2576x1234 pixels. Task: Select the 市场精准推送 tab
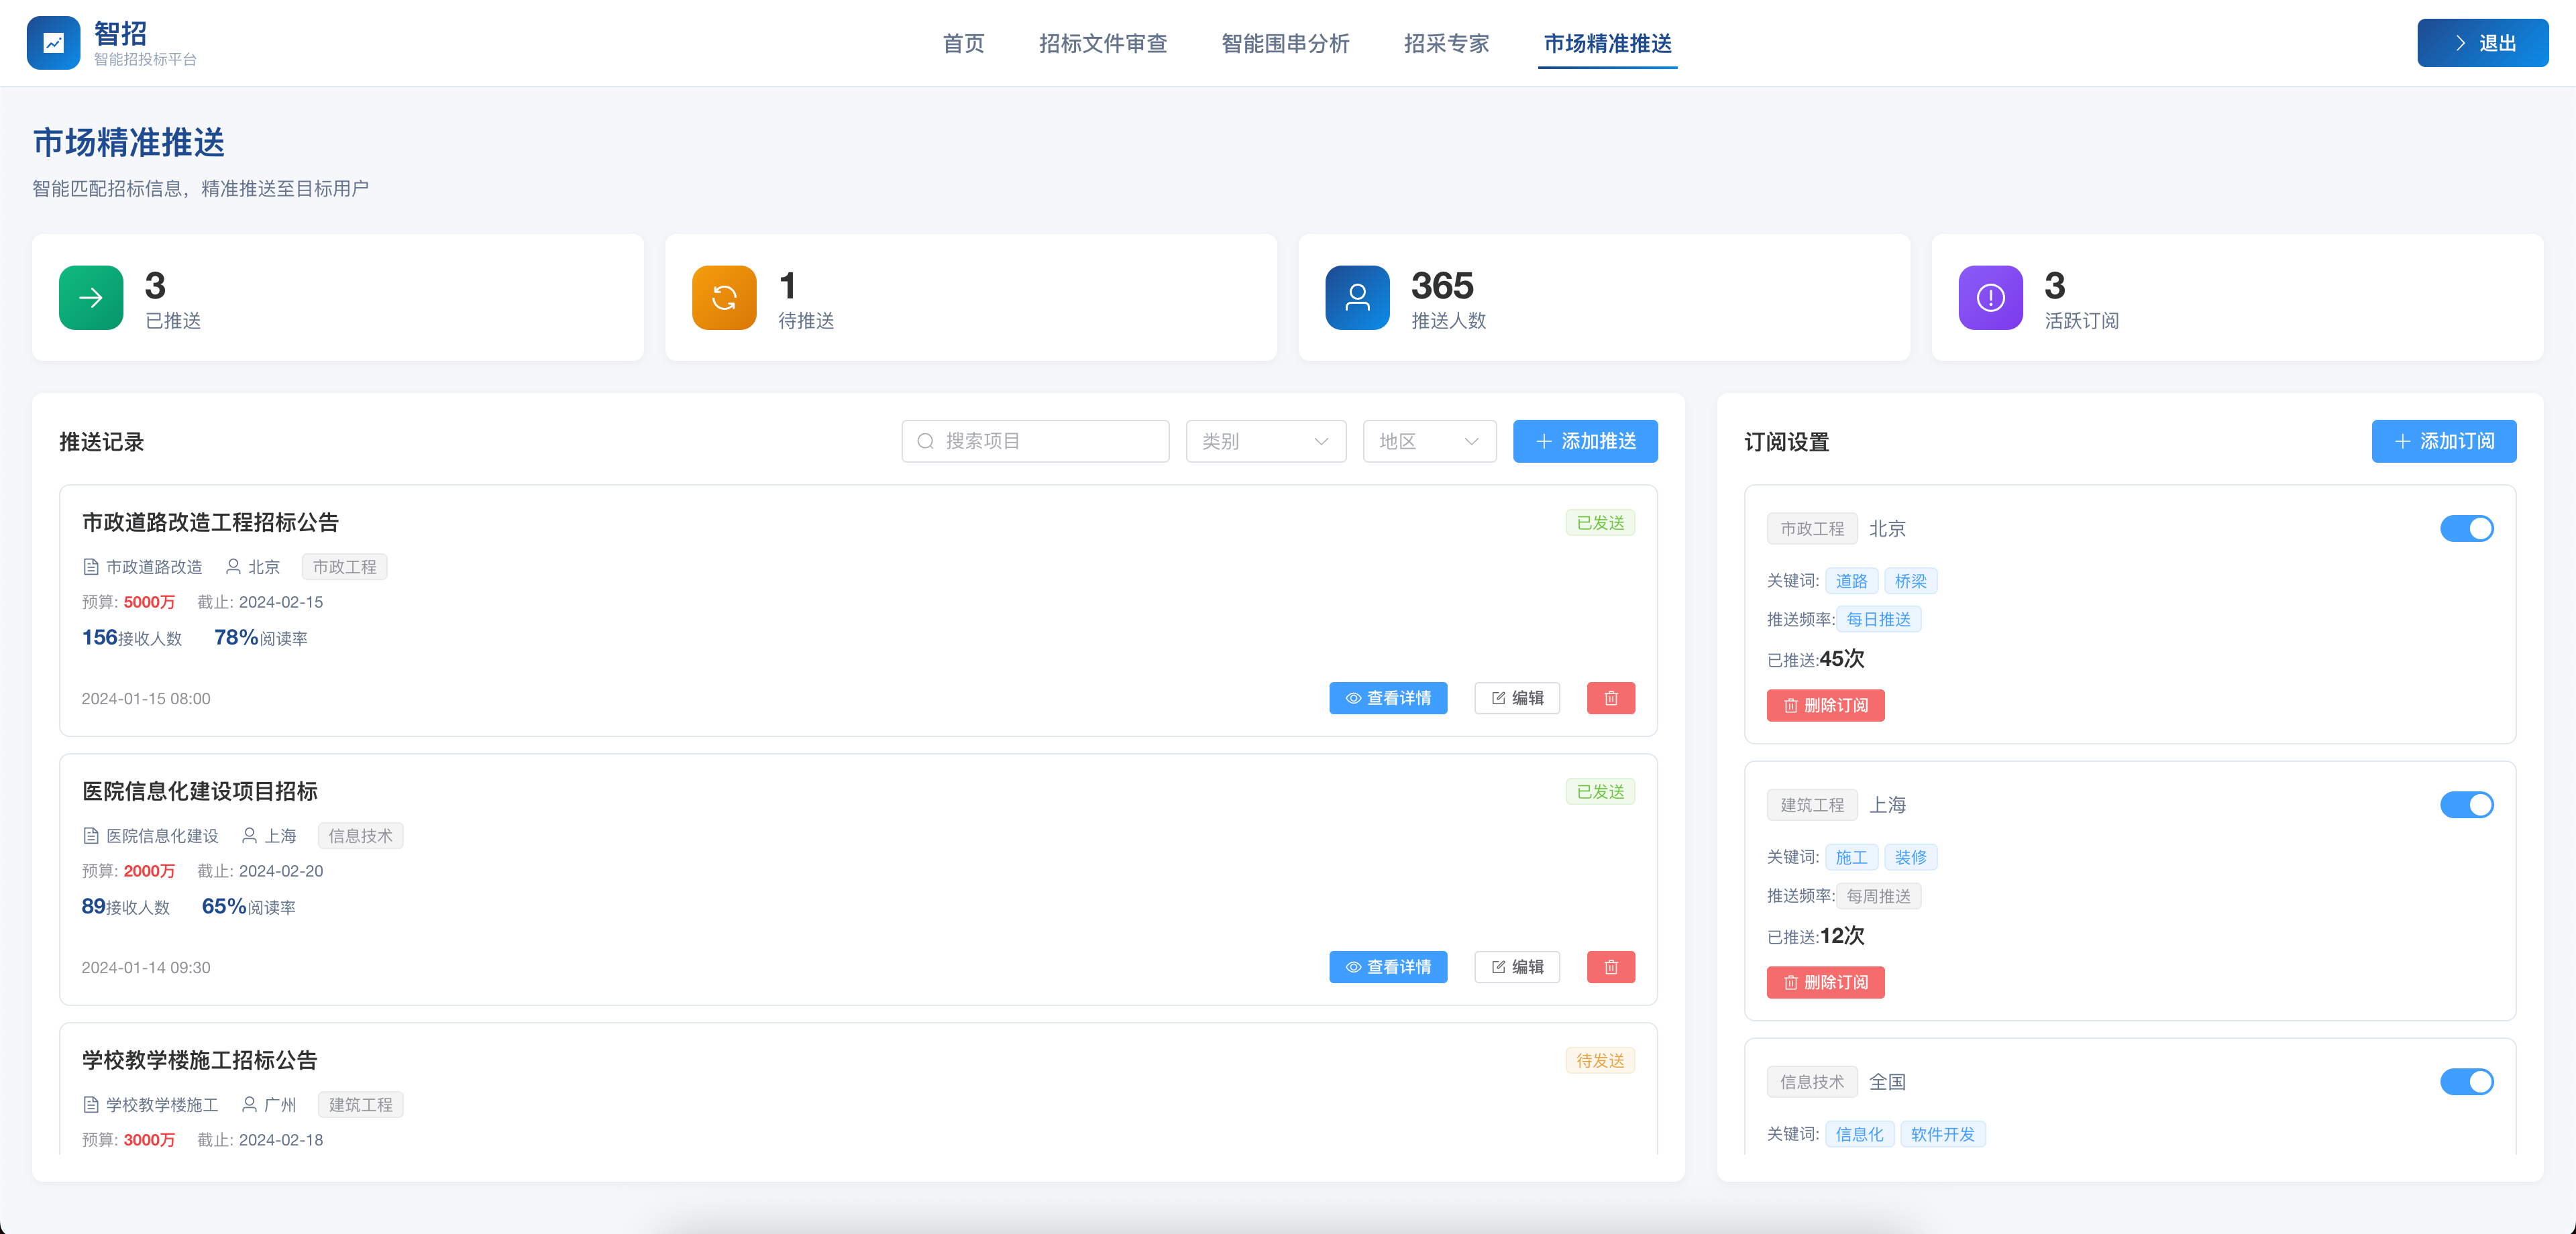click(x=1607, y=43)
